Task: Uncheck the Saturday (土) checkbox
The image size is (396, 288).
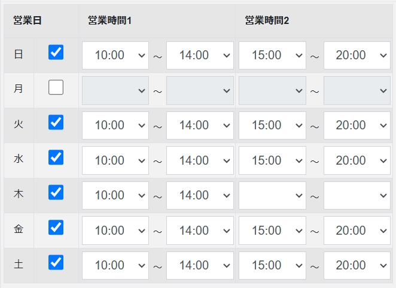Action: 56,262
